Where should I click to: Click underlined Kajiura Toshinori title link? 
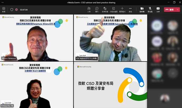tap(112, 24)
